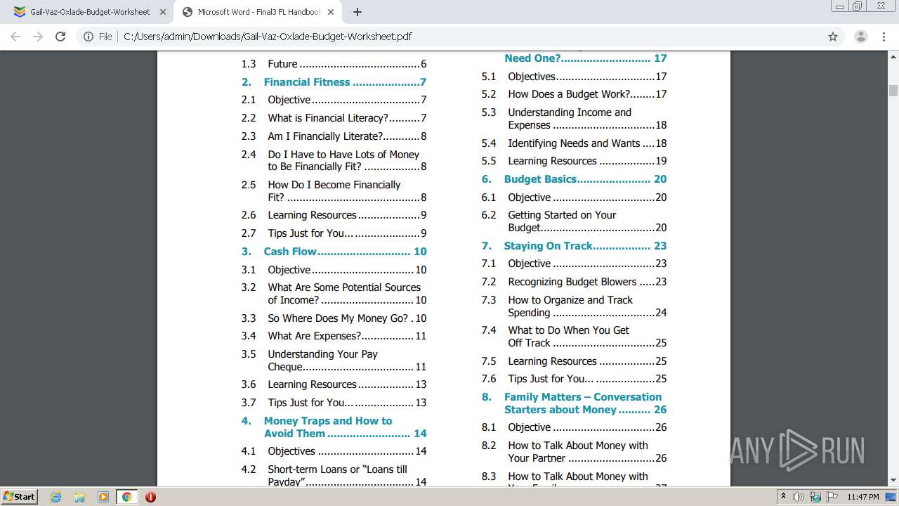Go back to the previous page
The width and height of the screenshot is (899, 506).
(15, 37)
